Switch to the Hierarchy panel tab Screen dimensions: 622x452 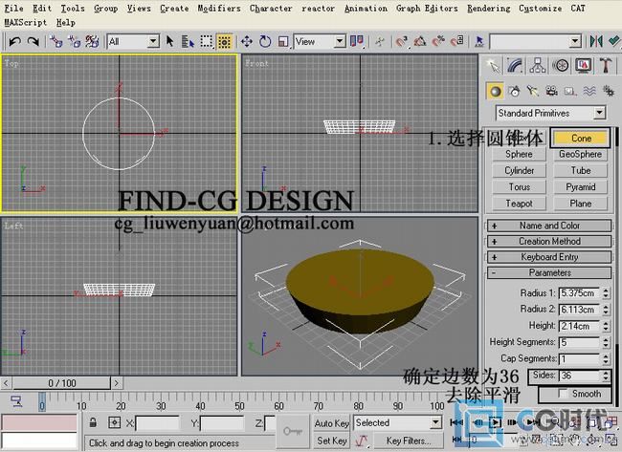coord(538,66)
